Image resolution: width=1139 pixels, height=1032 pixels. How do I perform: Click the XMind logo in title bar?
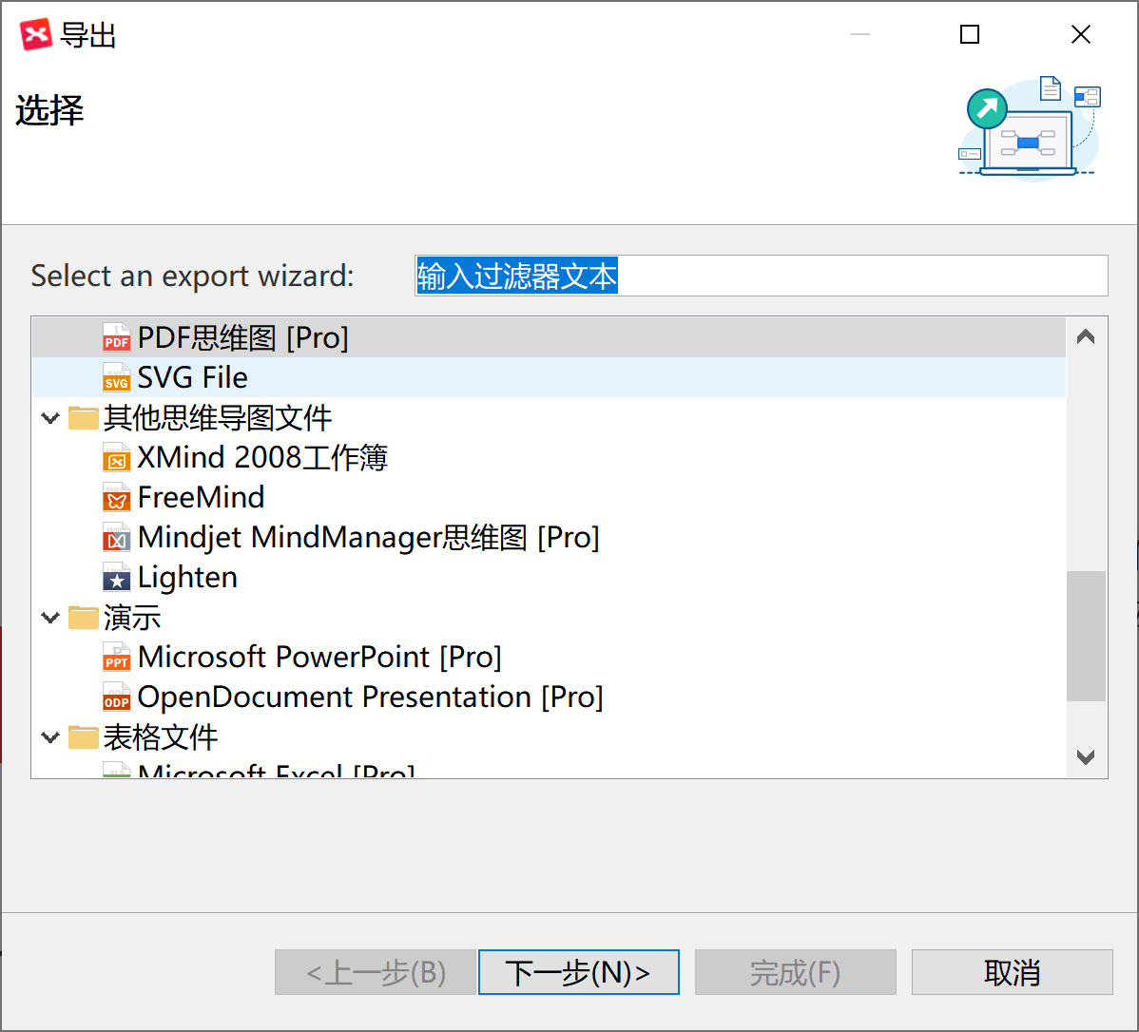click(x=35, y=34)
